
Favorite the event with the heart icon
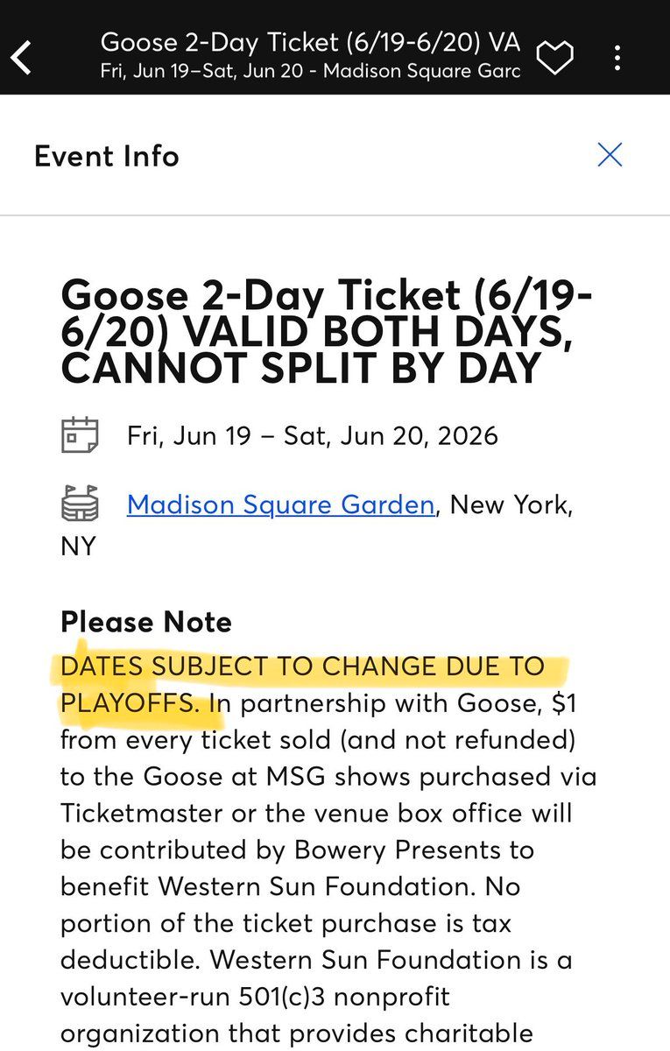554,58
